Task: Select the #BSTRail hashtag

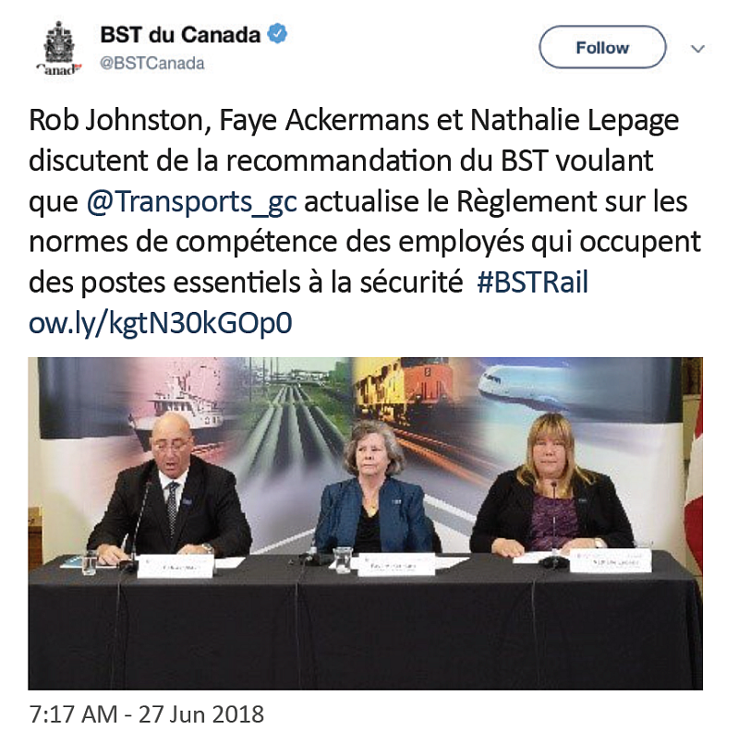Action: point(532,282)
